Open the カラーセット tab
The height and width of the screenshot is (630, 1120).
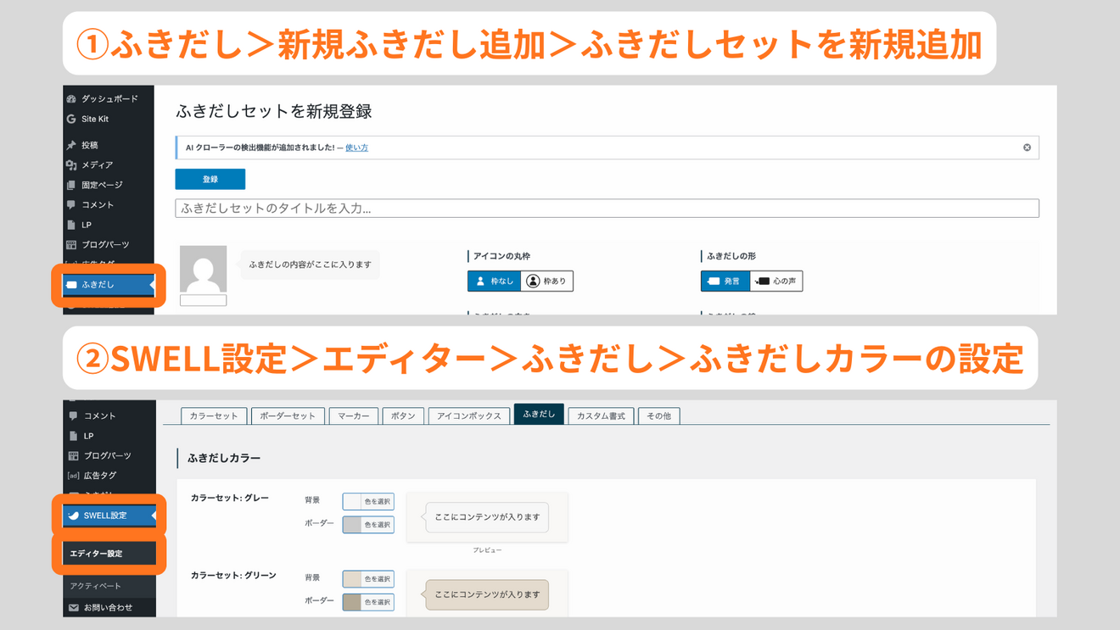coord(214,416)
